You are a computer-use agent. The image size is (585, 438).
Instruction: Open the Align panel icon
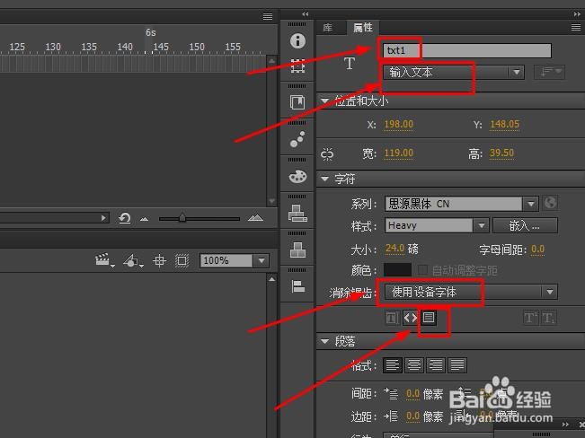pos(297,286)
